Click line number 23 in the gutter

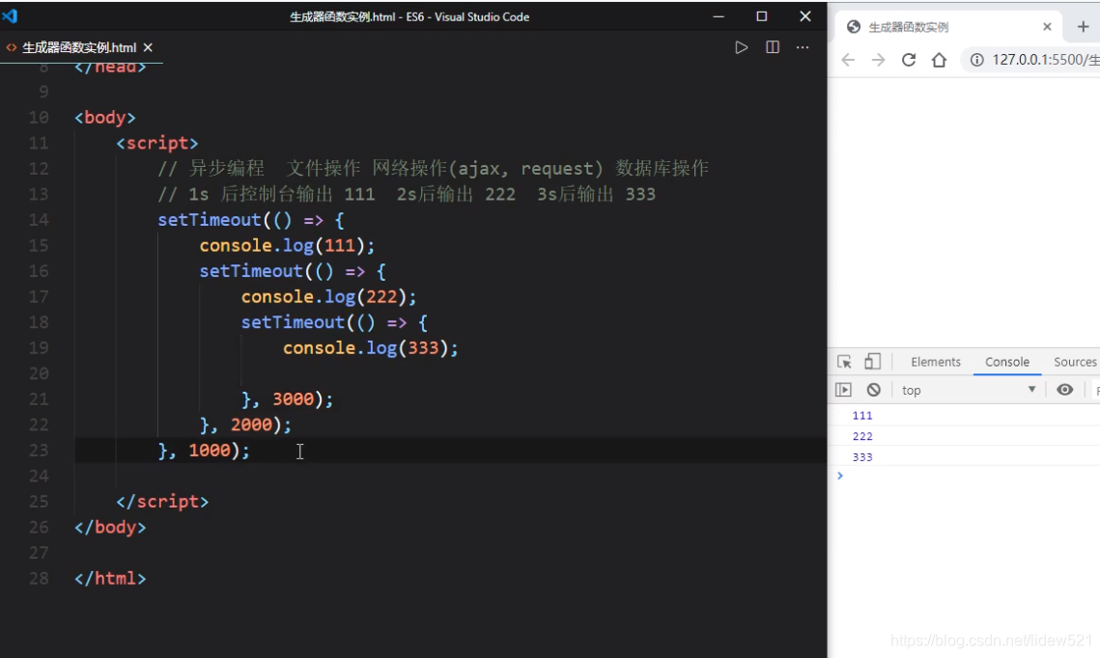pos(39,451)
